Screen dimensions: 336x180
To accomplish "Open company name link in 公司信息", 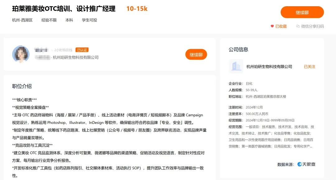I will coord(269,67).
